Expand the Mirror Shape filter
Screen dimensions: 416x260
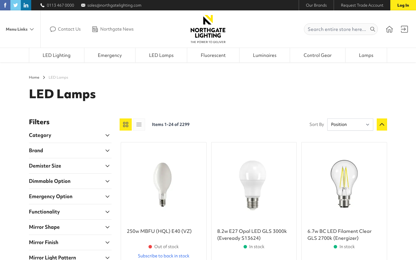tap(70, 227)
